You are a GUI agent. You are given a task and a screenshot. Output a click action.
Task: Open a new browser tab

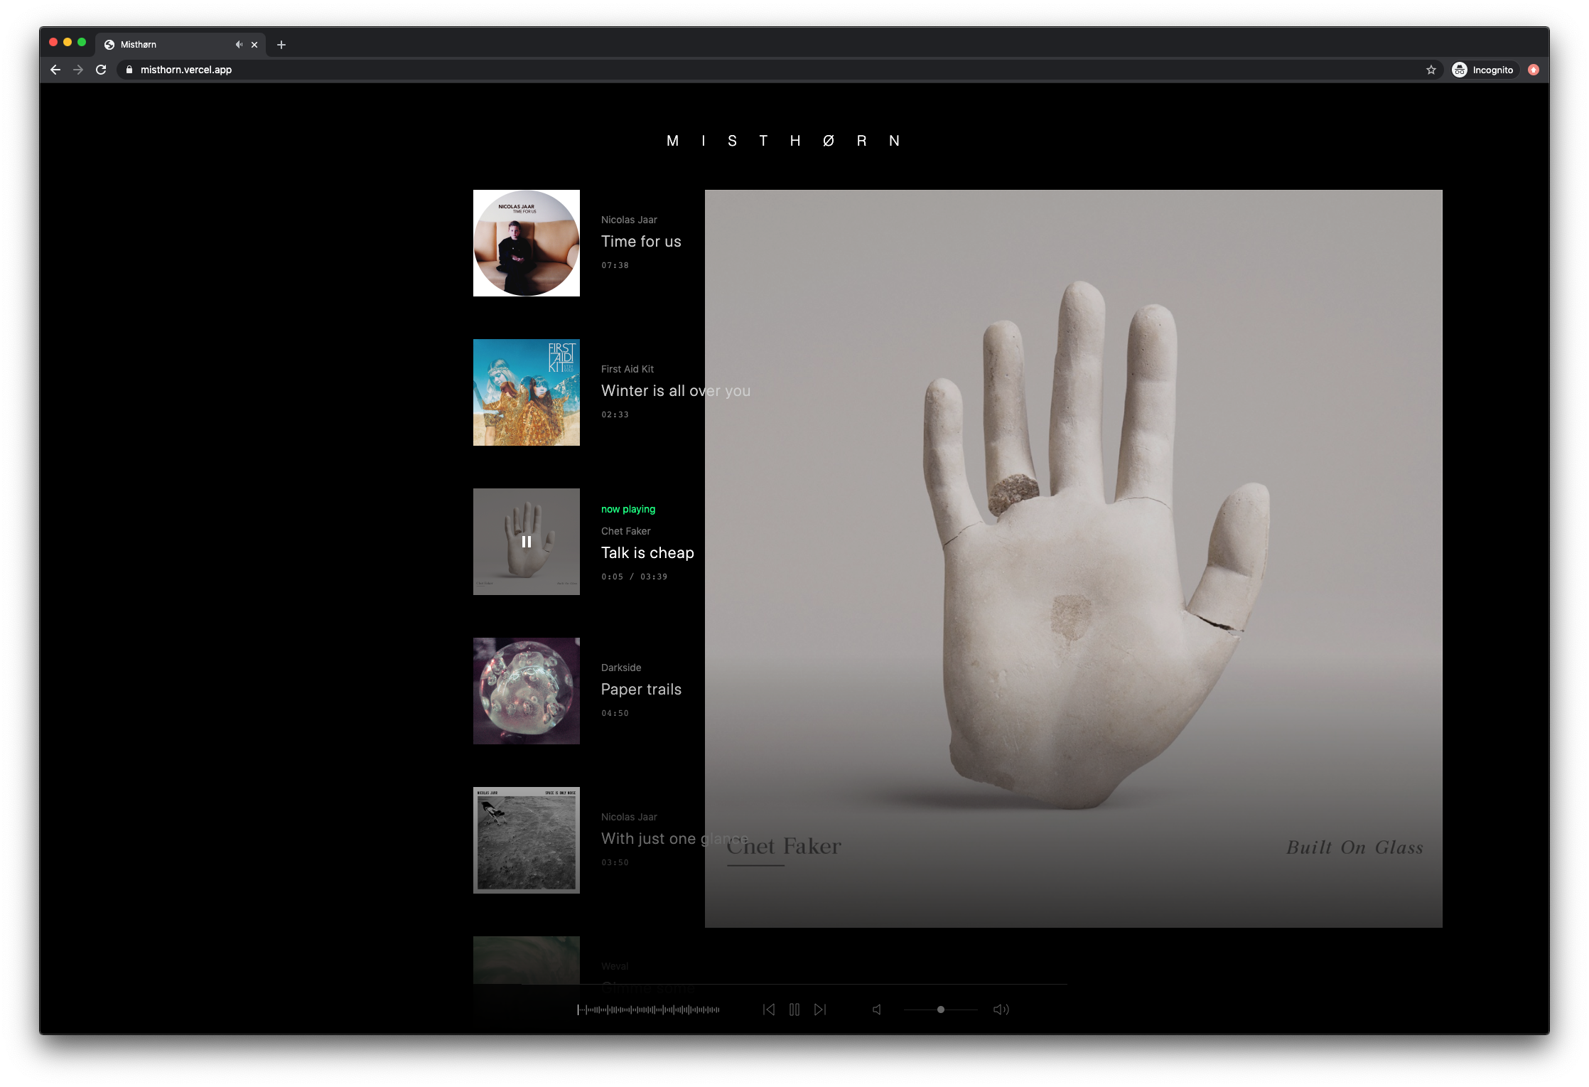281,45
